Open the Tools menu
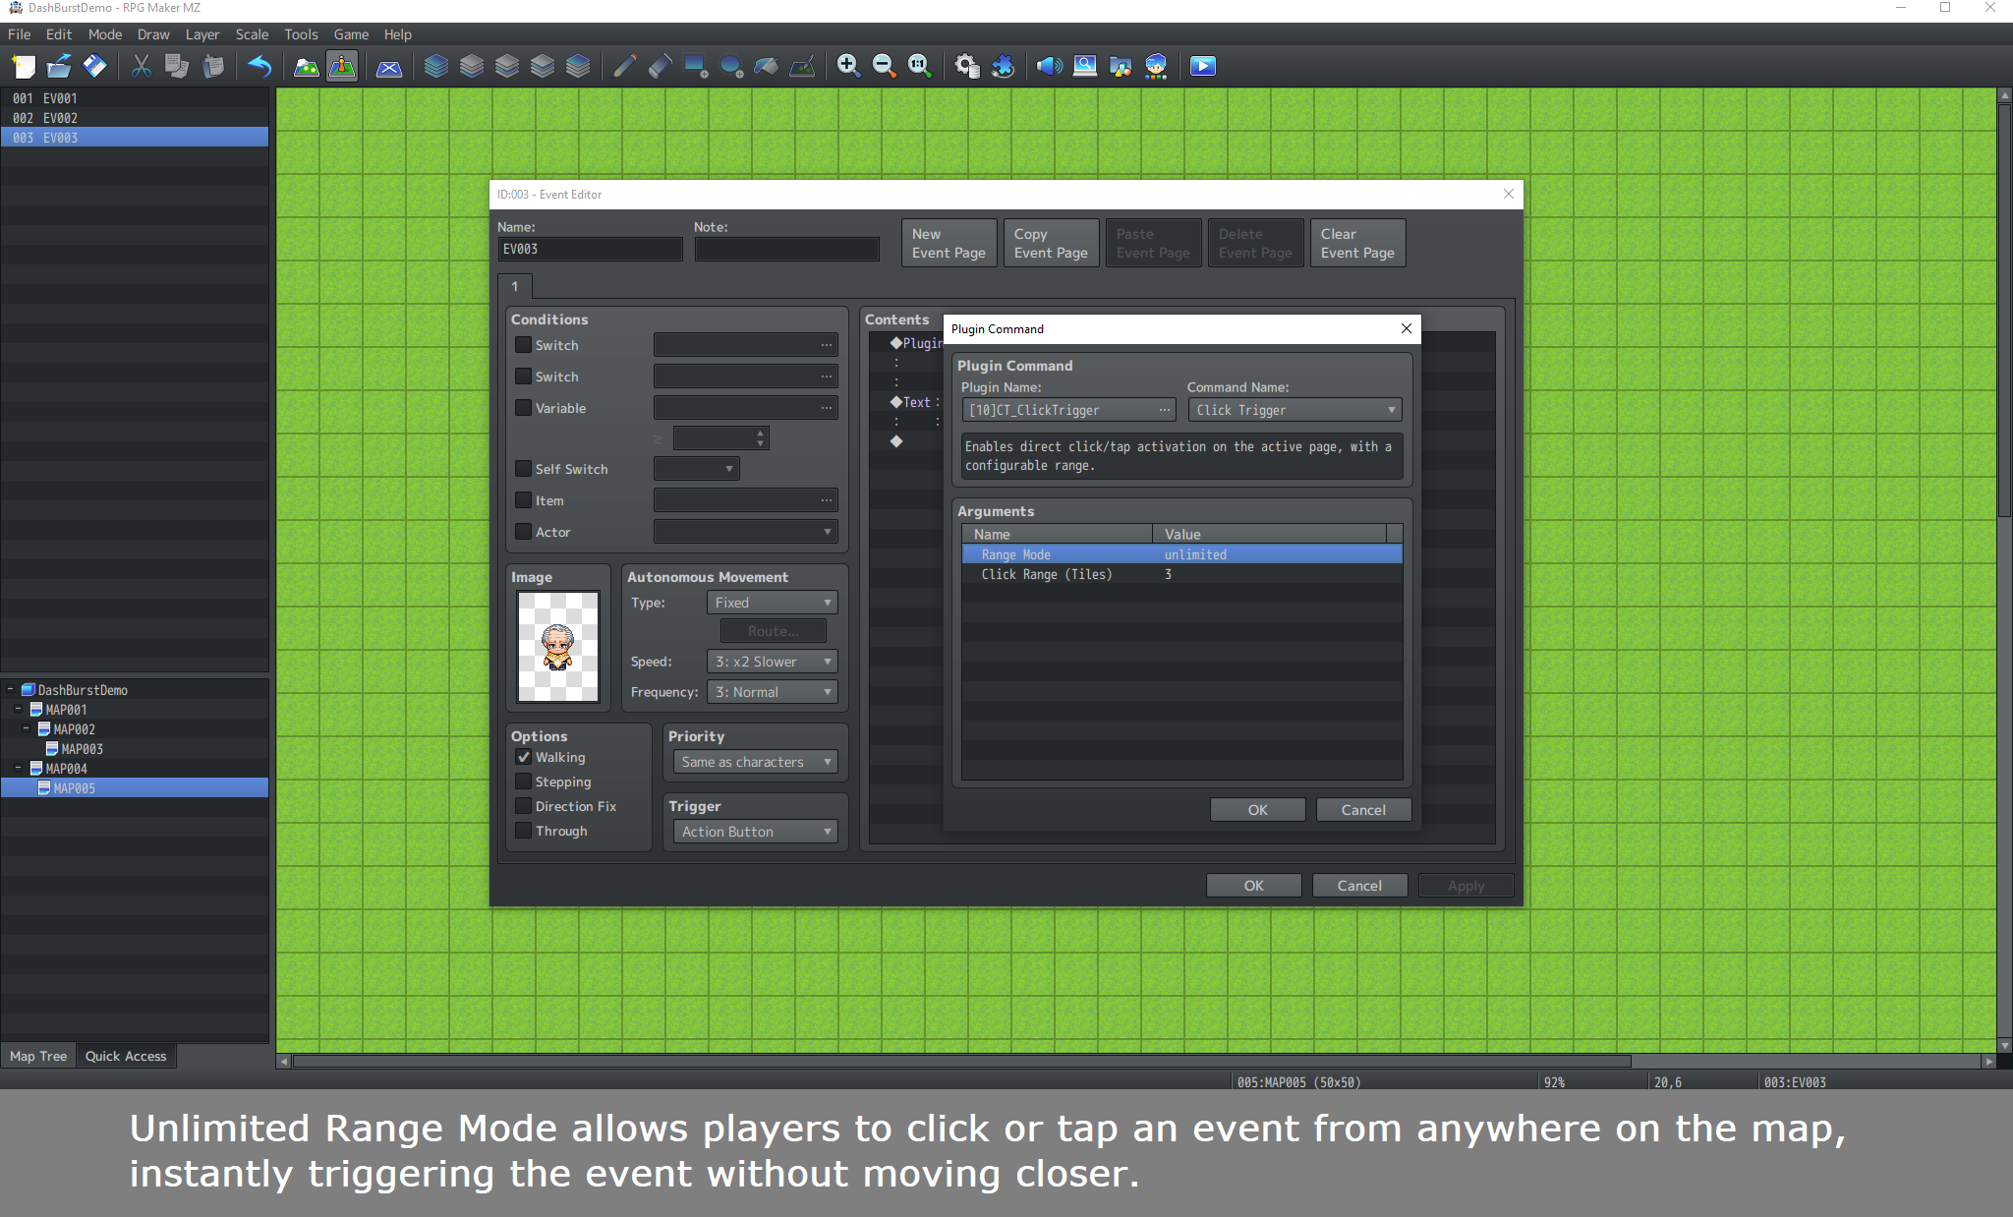 [301, 34]
